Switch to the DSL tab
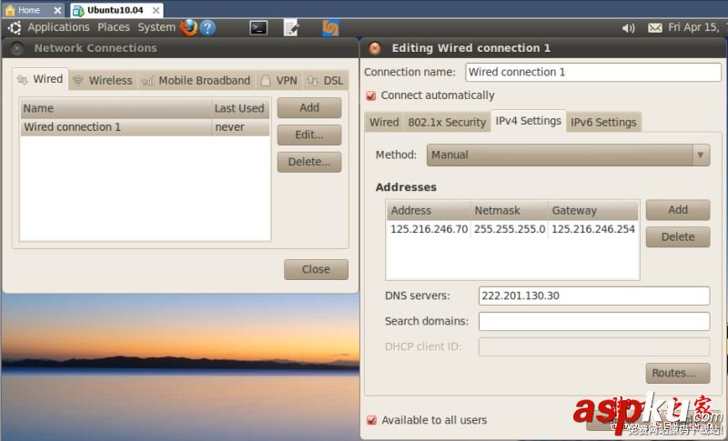This screenshot has width=728, height=441. pyautogui.click(x=326, y=81)
